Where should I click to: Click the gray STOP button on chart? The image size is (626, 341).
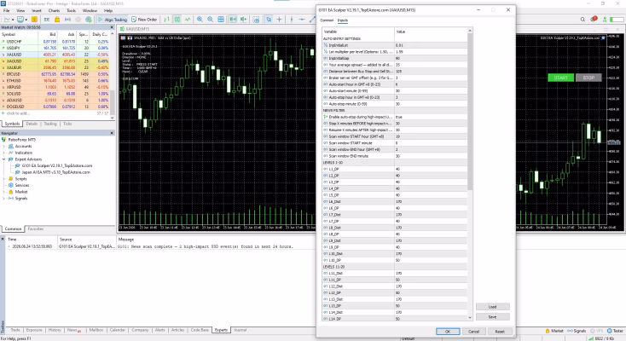coord(588,78)
